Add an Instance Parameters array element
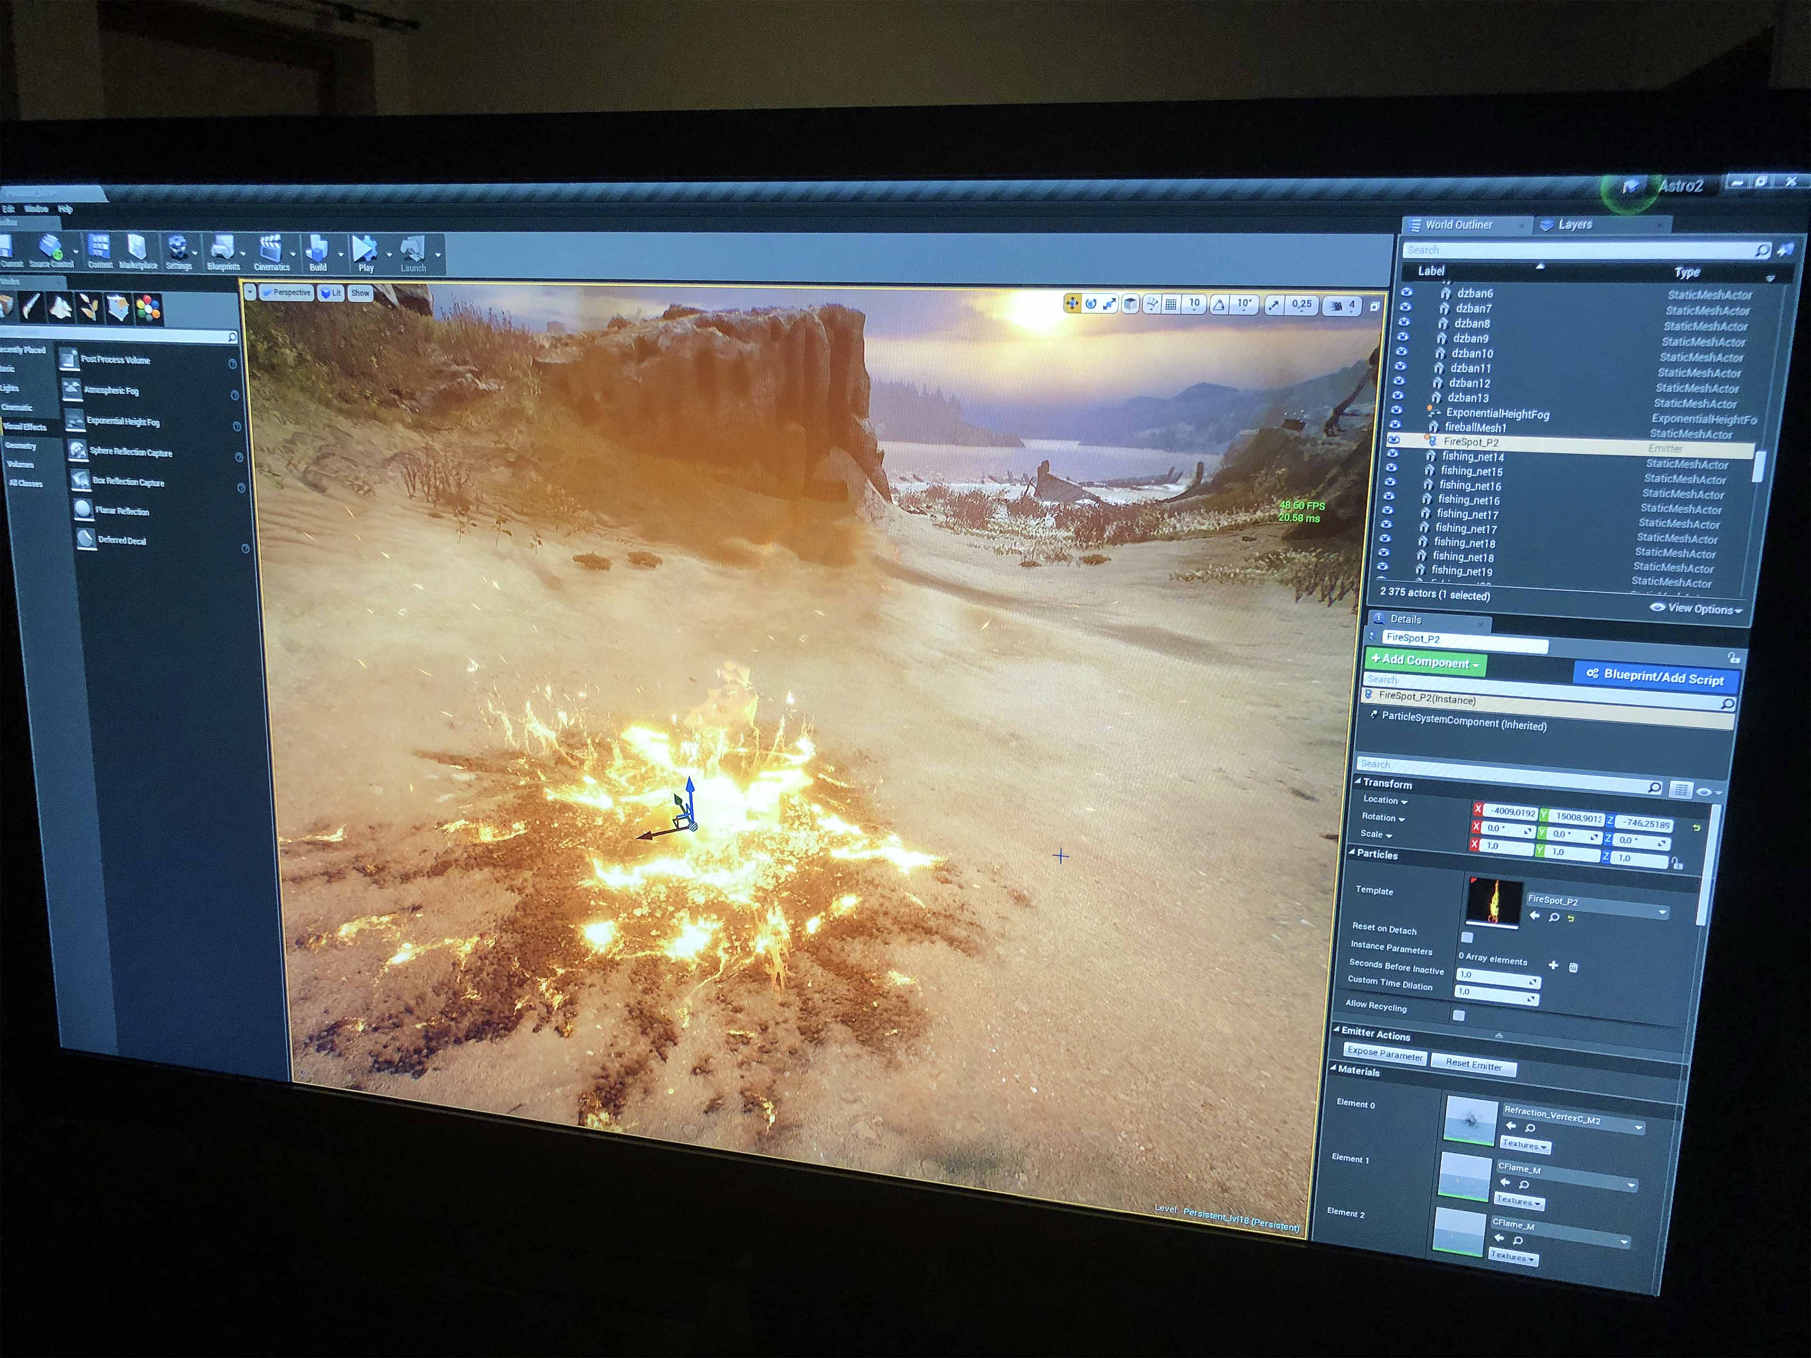This screenshot has height=1358, width=1811. (1553, 965)
